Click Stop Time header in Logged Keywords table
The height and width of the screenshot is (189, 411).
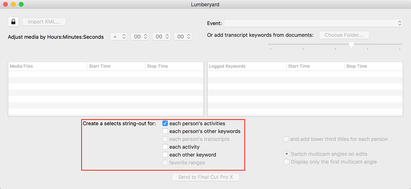pos(374,66)
